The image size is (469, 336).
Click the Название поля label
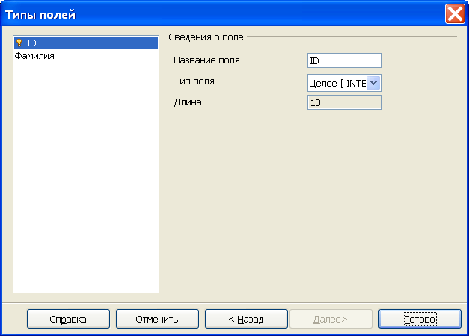(206, 60)
